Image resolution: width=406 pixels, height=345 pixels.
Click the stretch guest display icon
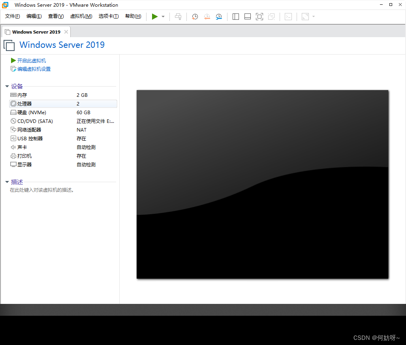(305, 17)
